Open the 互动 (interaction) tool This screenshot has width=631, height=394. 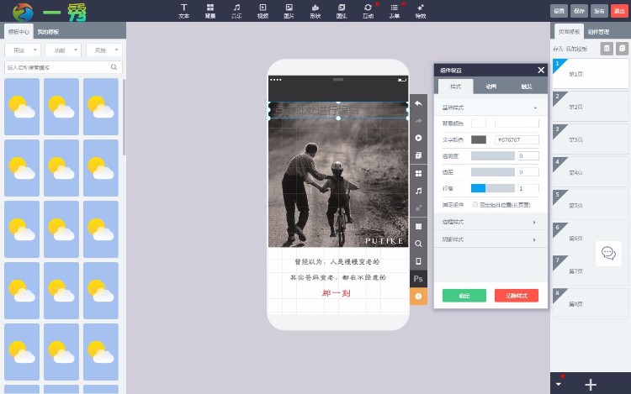(368, 11)
